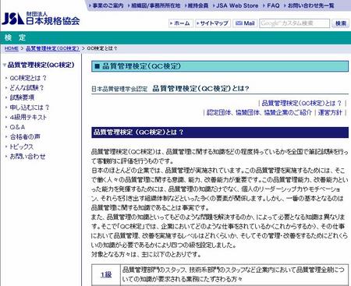351x286 pixels.
Task: Open 4級用テキスト sidebar link
Action: (28, 117)
